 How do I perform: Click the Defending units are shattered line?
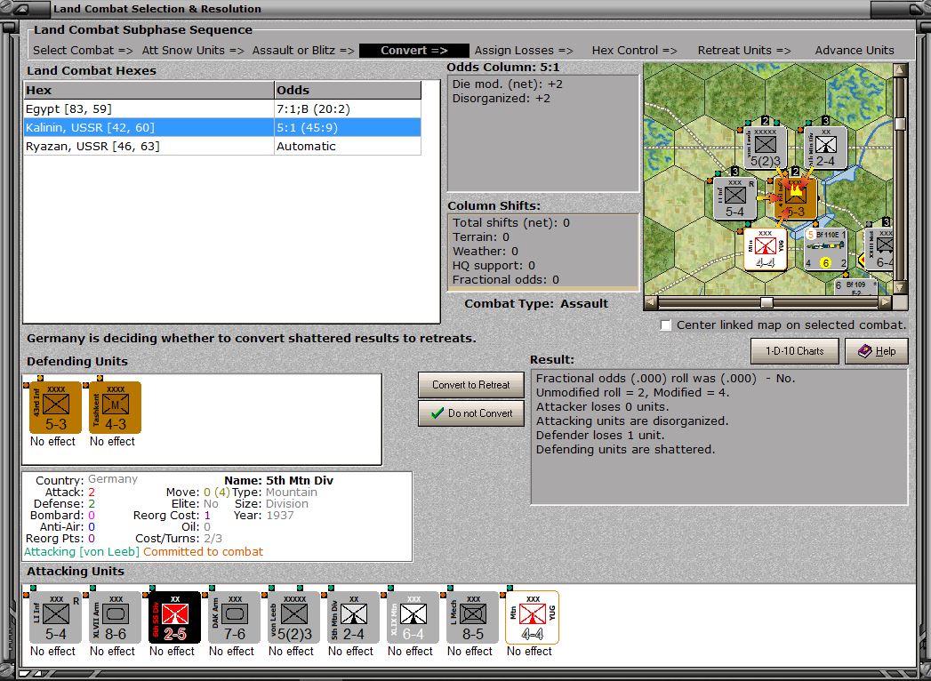pyautogui.click(x=625, y=450)
